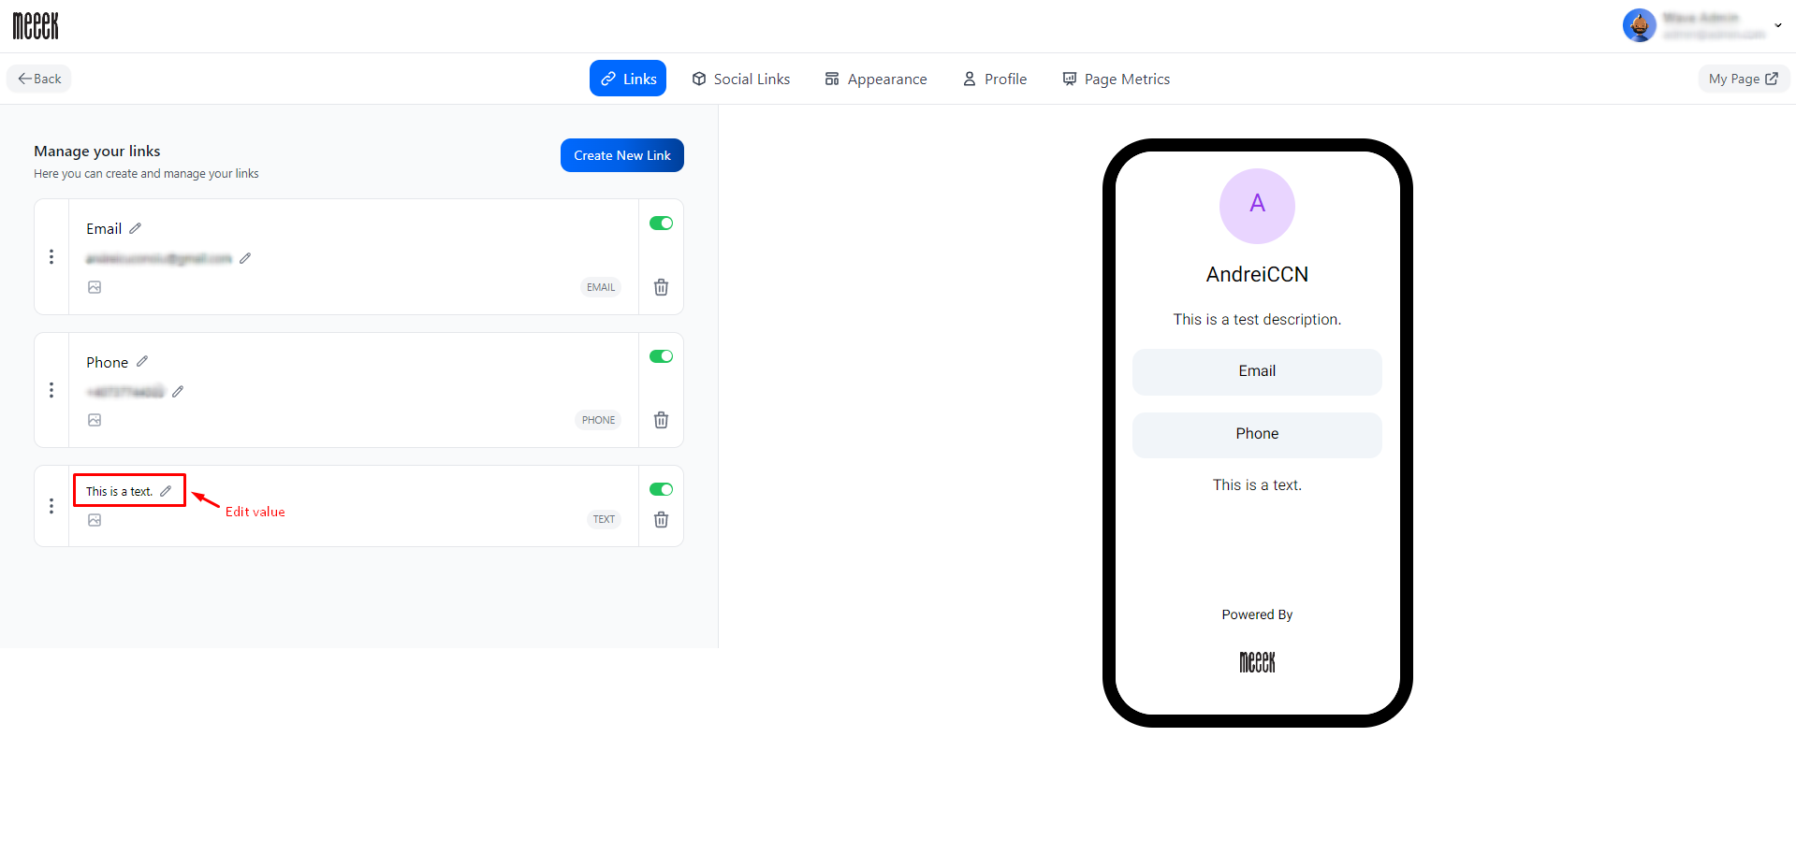Click the image icon in Email card

tap(95, 287)
